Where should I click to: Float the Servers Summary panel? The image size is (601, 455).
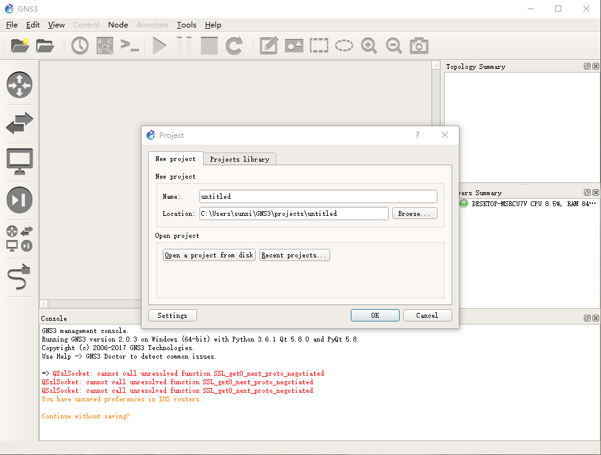587,192
